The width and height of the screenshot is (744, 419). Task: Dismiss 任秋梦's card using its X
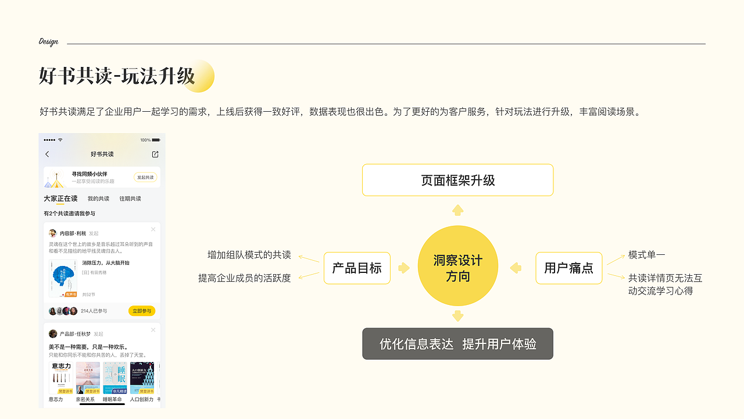pos(152,330)
